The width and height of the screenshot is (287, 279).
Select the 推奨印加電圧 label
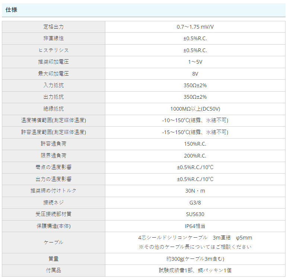[x=54, y=62]
